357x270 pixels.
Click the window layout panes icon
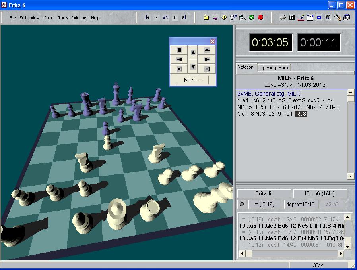310,17
